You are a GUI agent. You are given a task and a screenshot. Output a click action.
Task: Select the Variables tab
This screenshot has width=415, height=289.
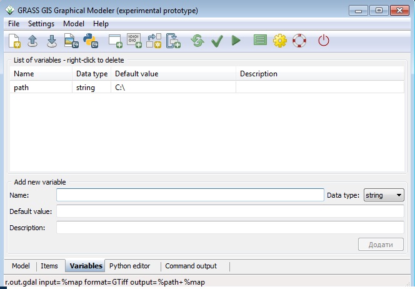click(86, 266)
